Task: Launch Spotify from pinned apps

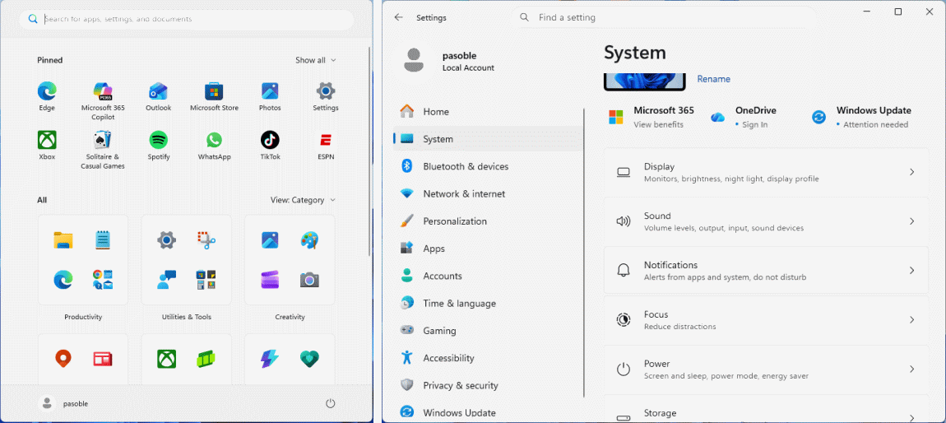Action: pyautogui.click(x=158, y=146)
